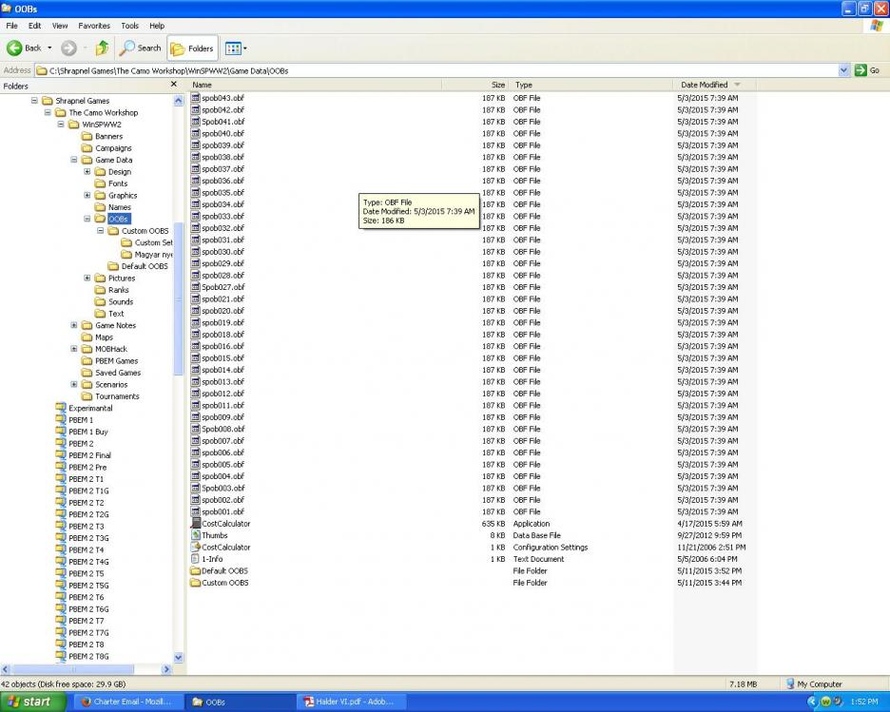Click the Up folder icon
890x712 pixels.
102,48
